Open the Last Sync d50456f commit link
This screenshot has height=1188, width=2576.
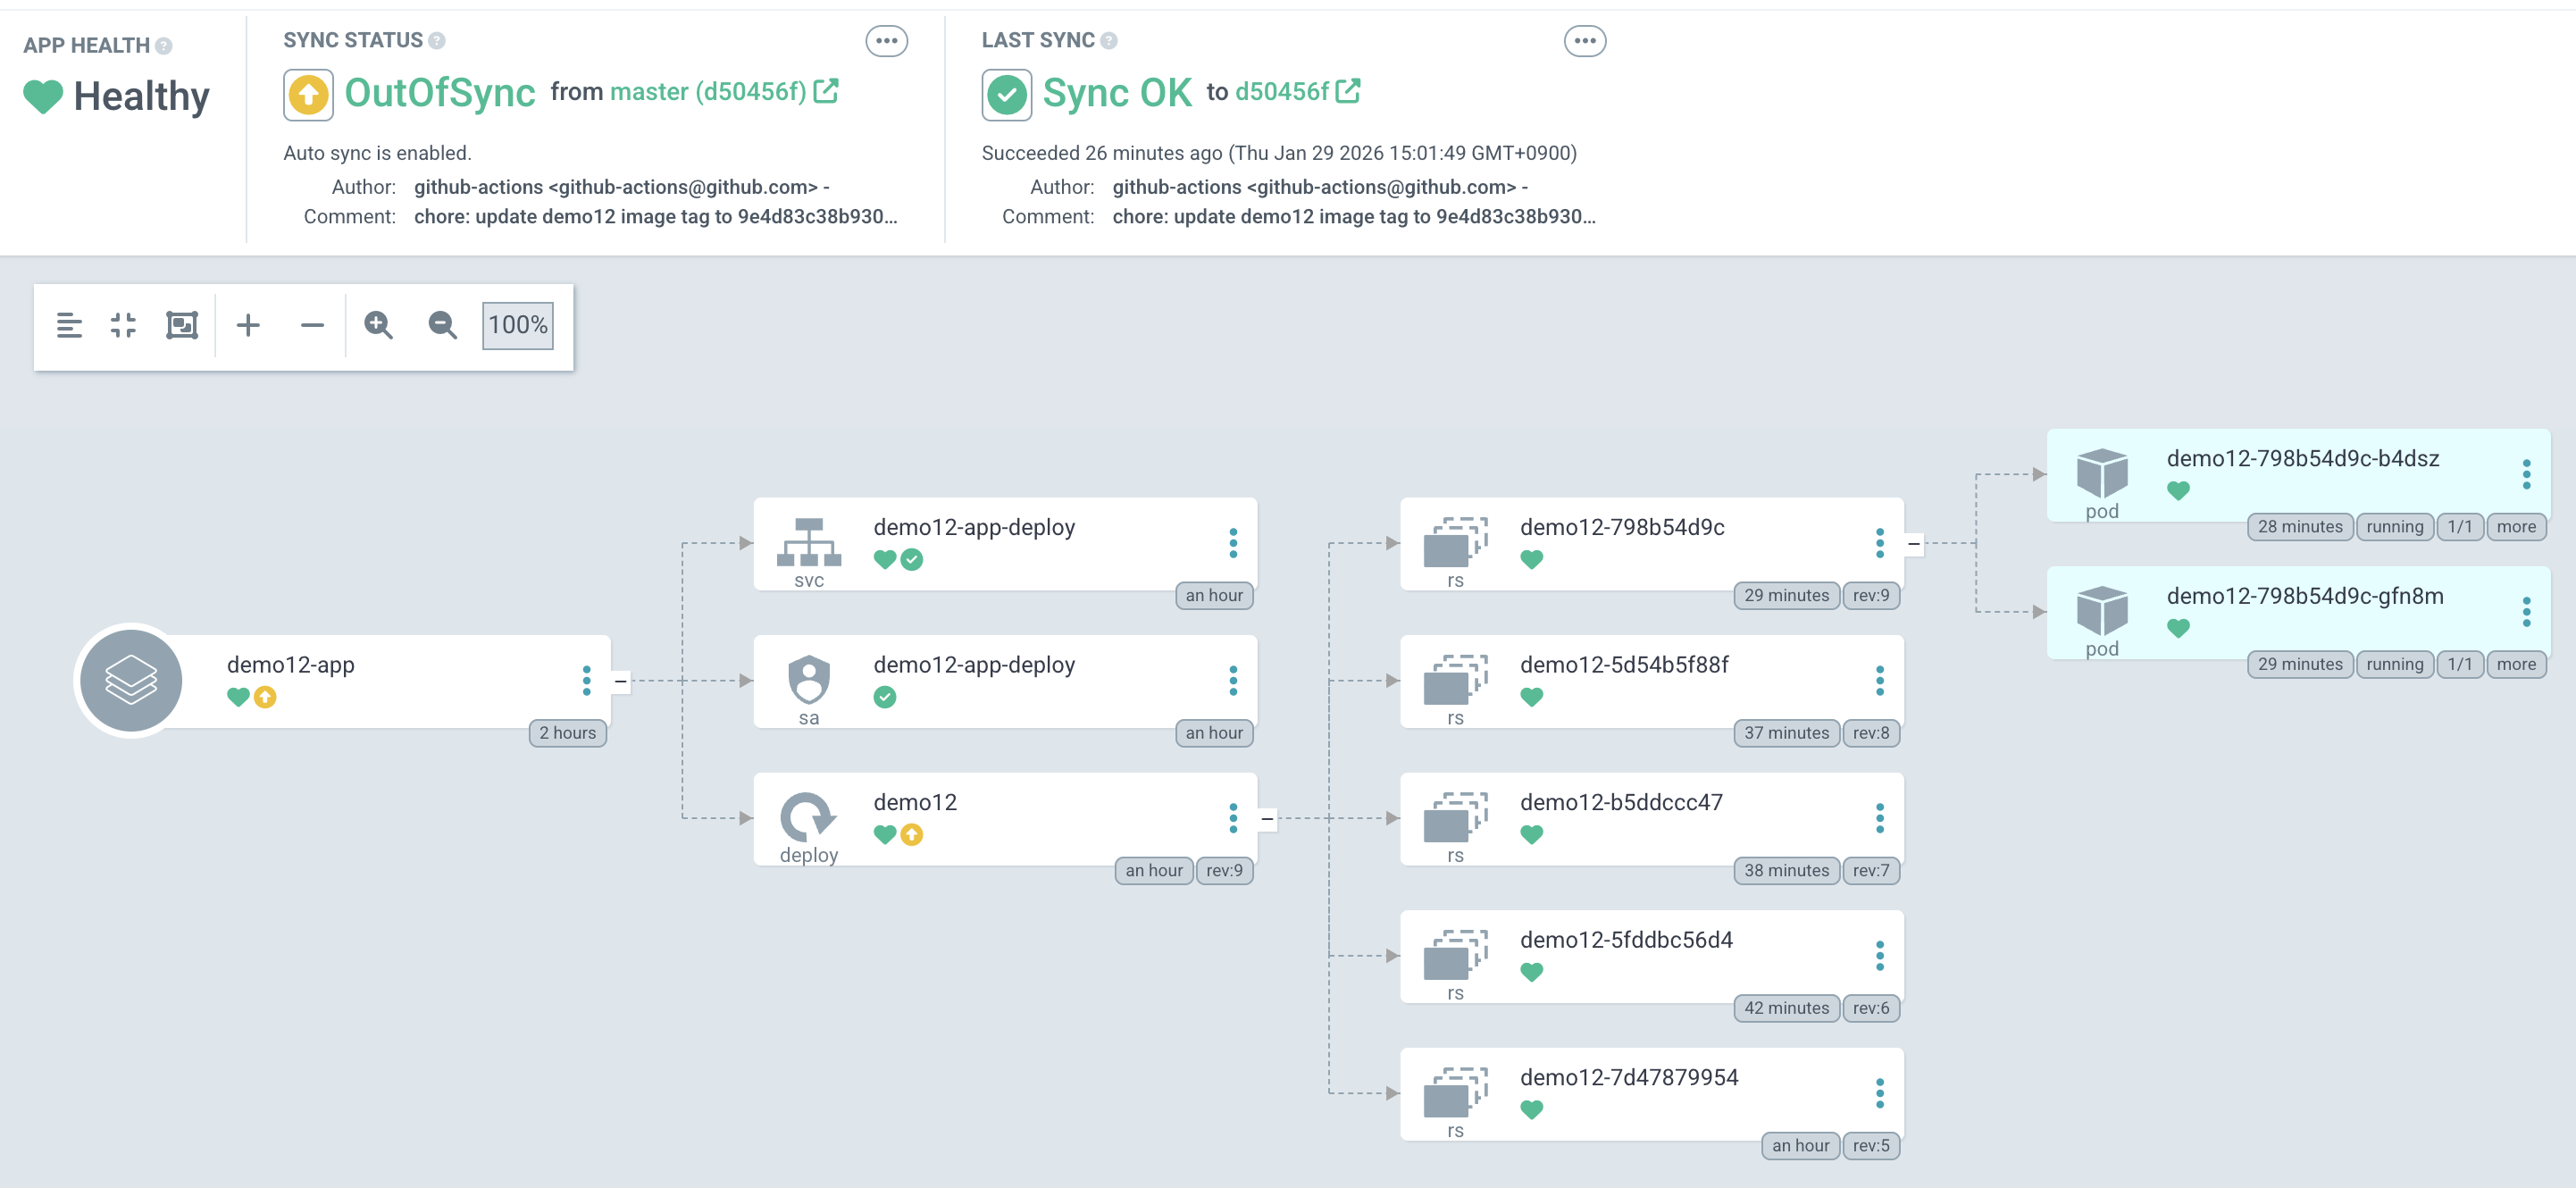click(x=1282, y=92)
